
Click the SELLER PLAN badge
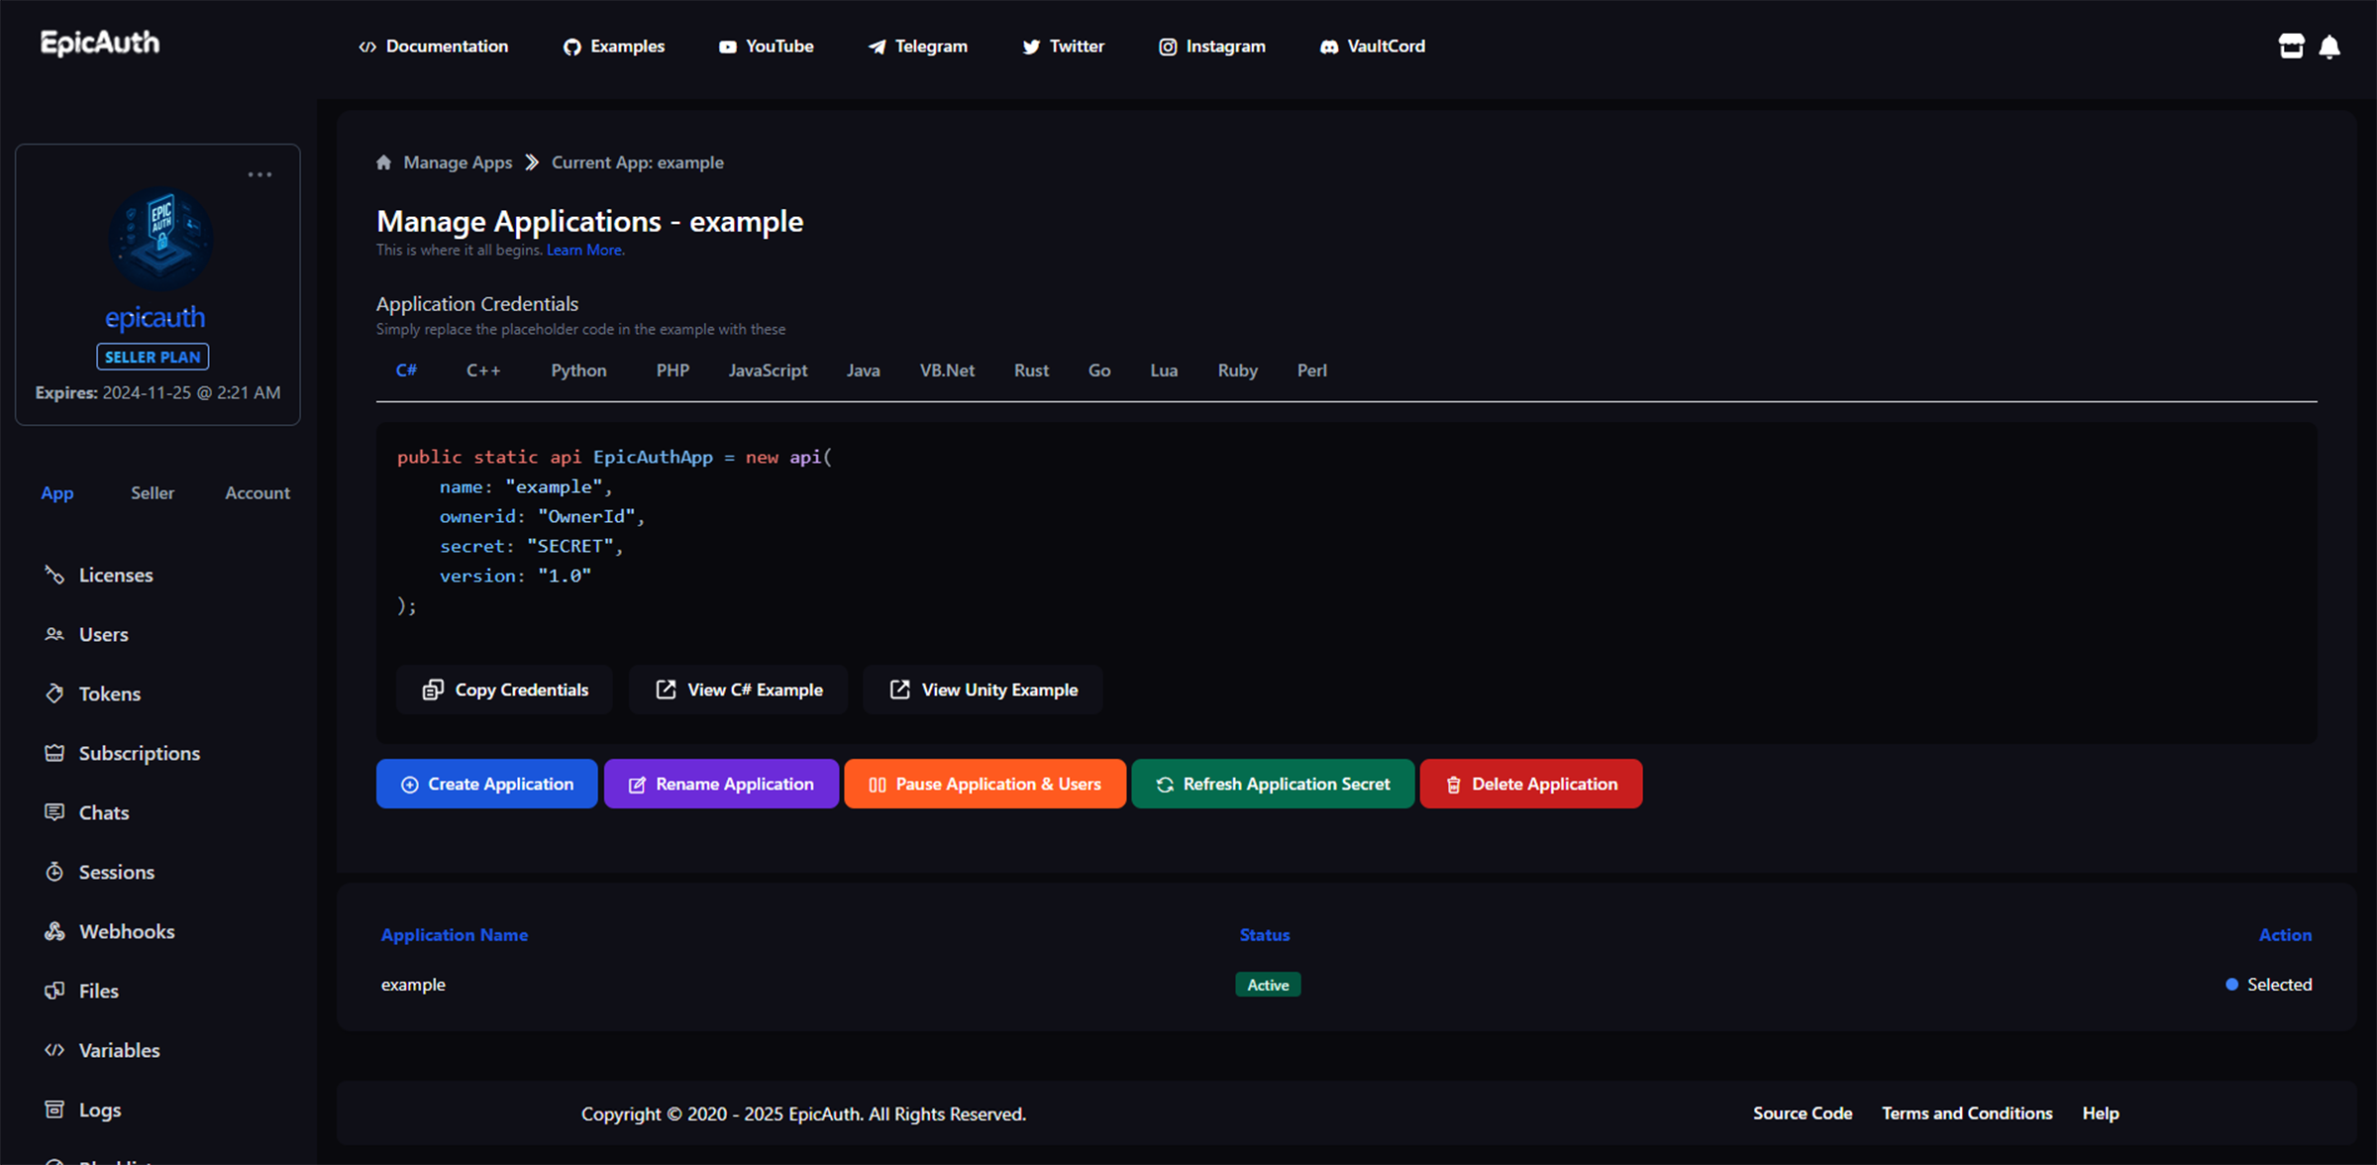click(153, 357)
